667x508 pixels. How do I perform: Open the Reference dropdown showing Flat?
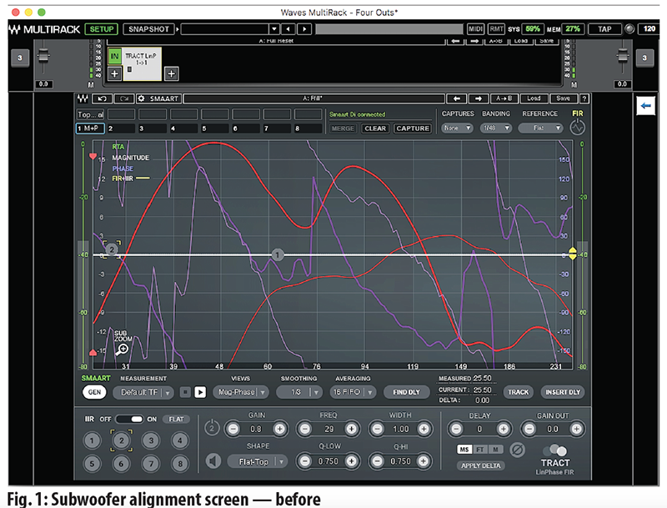coord(541,128)
